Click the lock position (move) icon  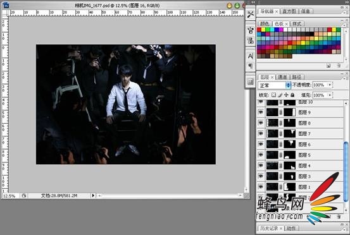click(286, 95)
